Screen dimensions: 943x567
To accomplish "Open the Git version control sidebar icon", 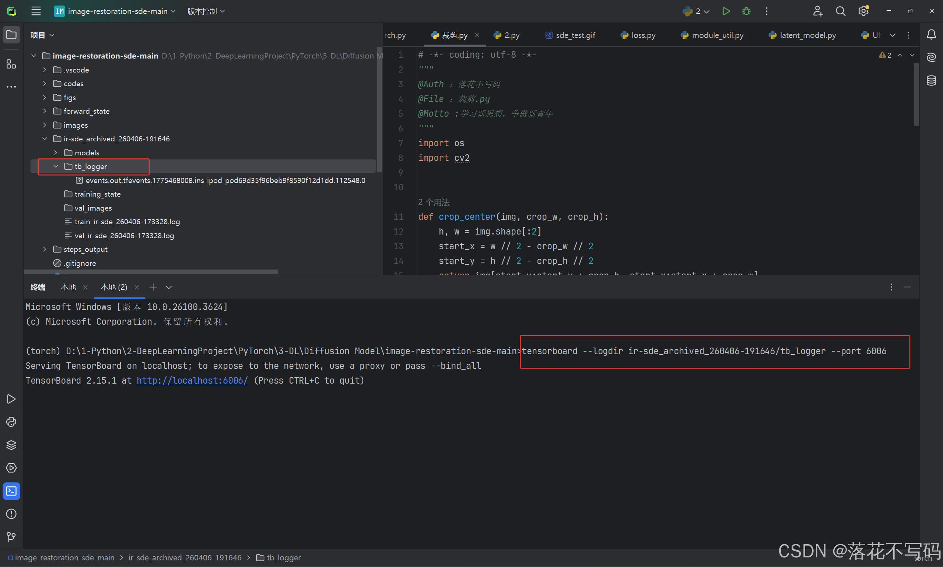I will pyautogui.click(x=11, y=537).
